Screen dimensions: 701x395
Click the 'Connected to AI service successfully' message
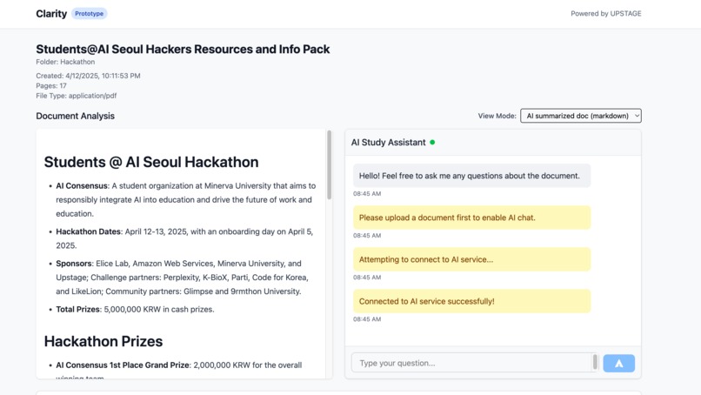click(x=471, y=301)
